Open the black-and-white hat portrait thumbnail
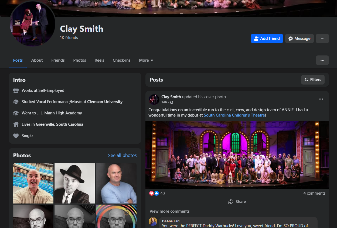337x228 pixels. click(74, 183)
